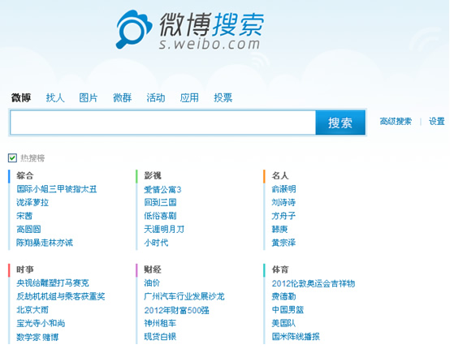Open the 活动 tab
The image size is (450, 349).
coord(156,97)
